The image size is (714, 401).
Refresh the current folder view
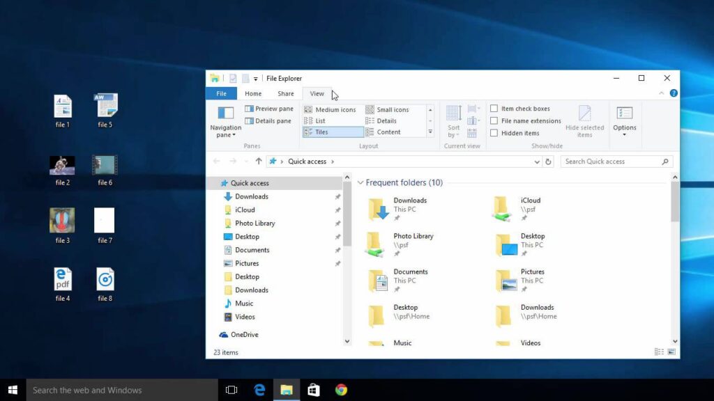click(x=549, y=161)
